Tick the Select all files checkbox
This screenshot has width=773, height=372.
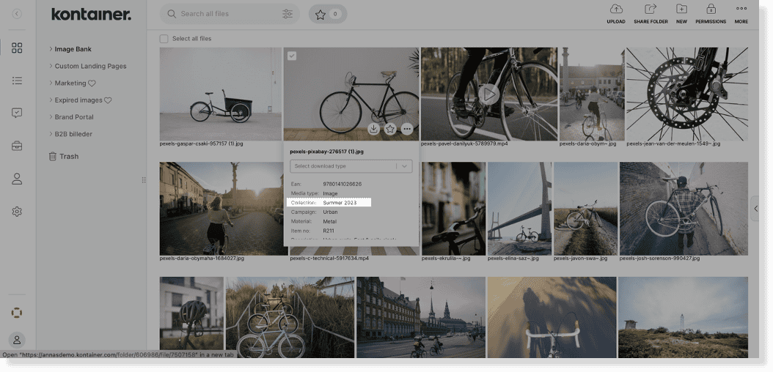pos(164,39)
